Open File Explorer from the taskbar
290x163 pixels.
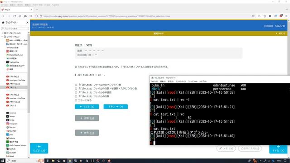click(53, 161)
